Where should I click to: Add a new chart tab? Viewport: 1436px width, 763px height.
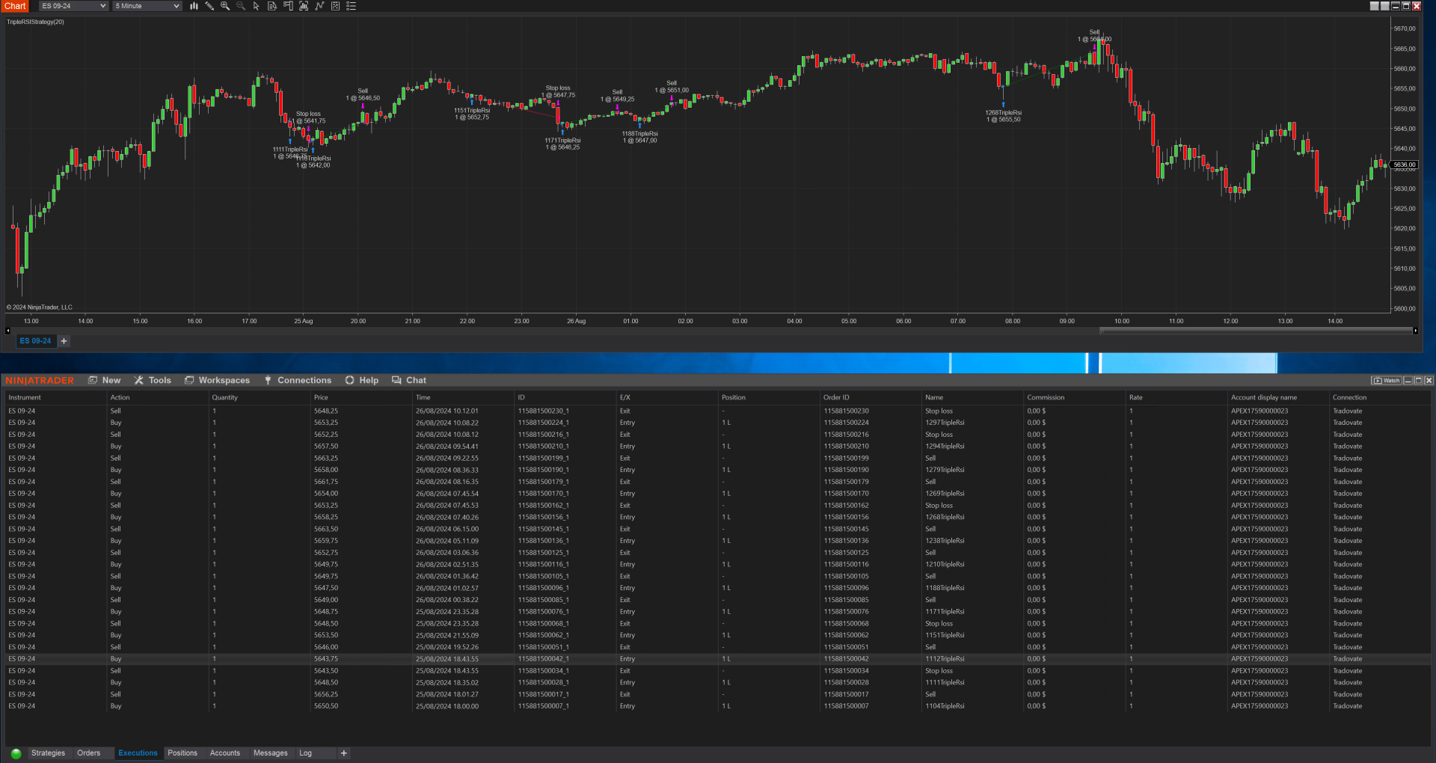(x=64, y=341)
